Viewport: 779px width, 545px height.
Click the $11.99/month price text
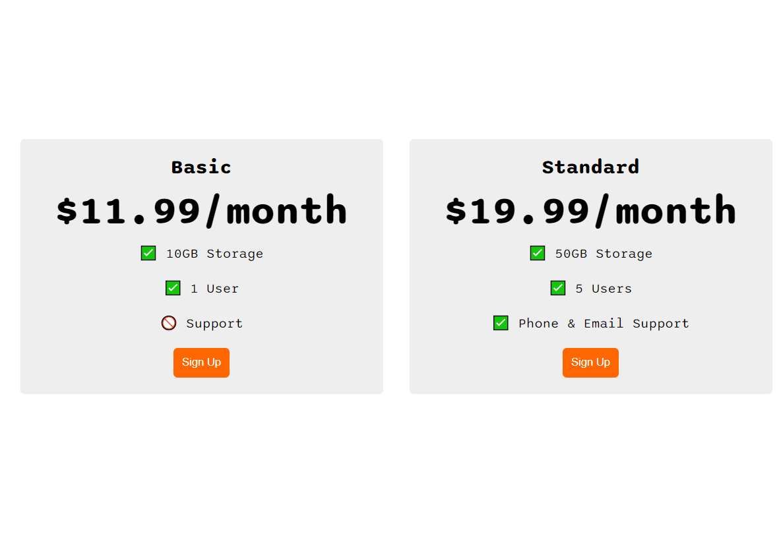pyautogui.click(x=201, y=210)
